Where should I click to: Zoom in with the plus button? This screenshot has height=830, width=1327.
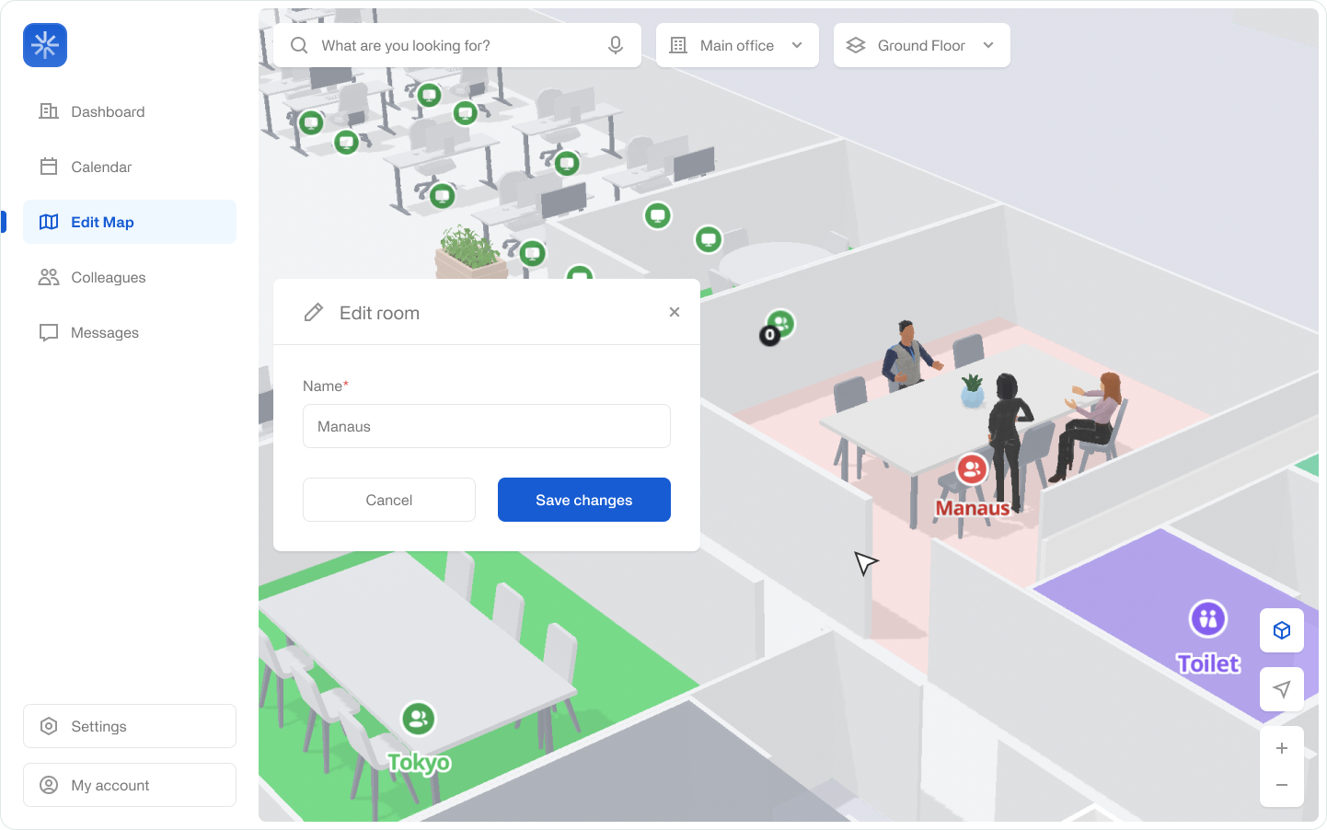pyautogui.click(x=1281, y=748)
